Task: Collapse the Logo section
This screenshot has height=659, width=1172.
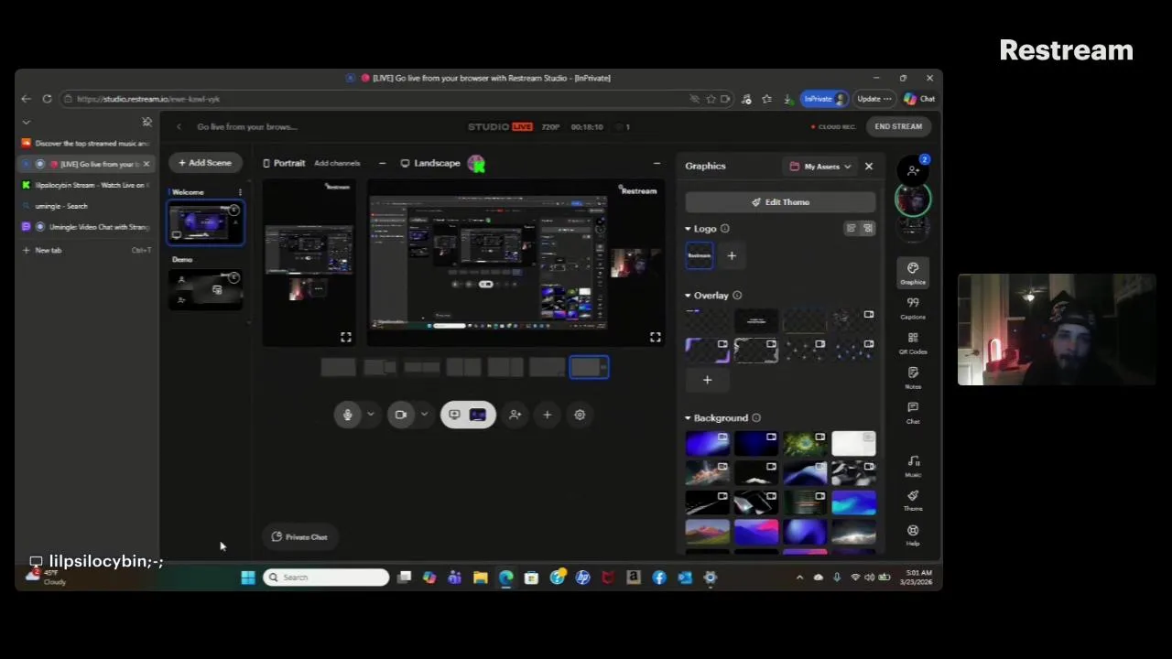Action: point(688,229)
